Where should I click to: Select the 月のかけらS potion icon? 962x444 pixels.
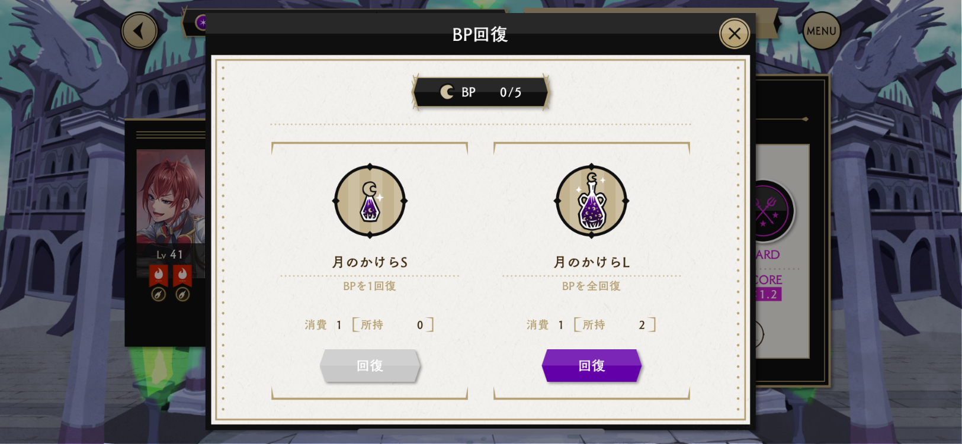[x=370, y=201]
